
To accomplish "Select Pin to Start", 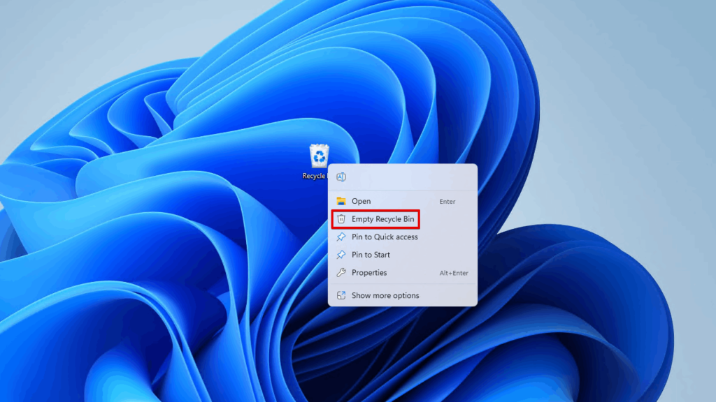I will pyautogui.click(x=371, y=255).
